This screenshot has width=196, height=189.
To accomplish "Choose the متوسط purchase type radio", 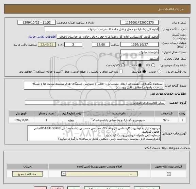I will (144, 72).
